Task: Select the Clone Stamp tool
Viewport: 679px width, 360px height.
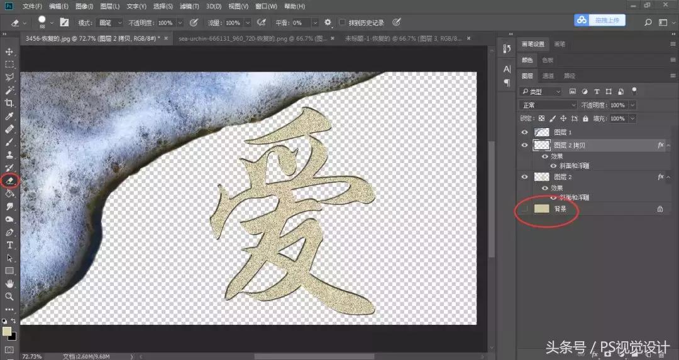Action: pos(9,155)
